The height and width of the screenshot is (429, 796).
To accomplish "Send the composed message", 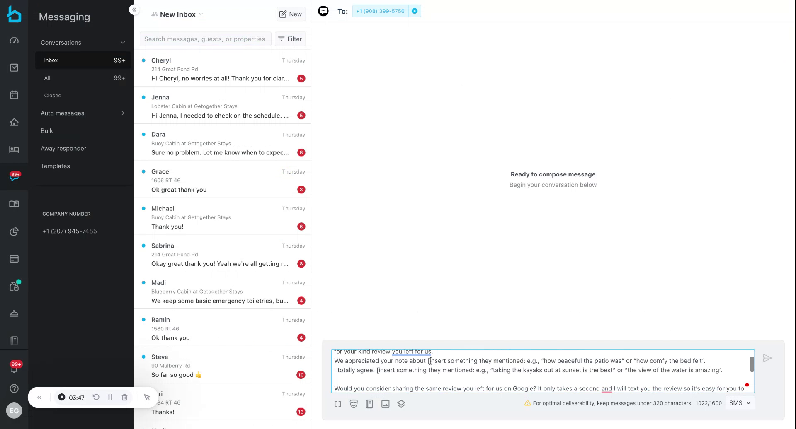I will click(767, 358).
